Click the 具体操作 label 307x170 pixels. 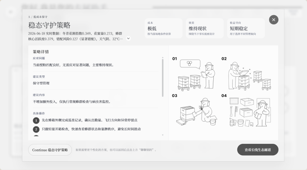tap(39, 113)
